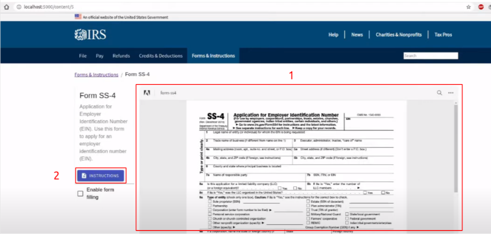Open Charities & Nonprofits link
This screenshot has height=234, width=491.
tap(399, 35)
